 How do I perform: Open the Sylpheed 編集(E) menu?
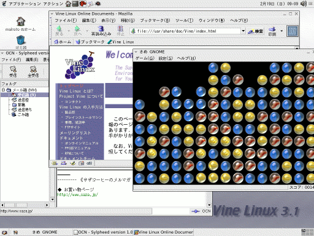[32, 60]
